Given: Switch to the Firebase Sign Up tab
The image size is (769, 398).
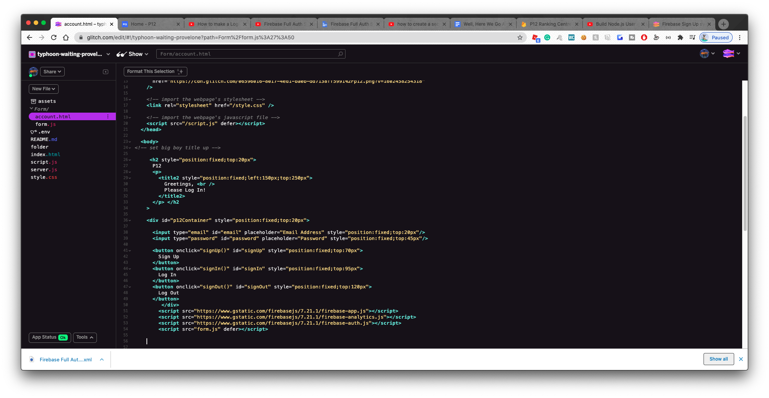Looking at the screenshot, I should (682, 24).
